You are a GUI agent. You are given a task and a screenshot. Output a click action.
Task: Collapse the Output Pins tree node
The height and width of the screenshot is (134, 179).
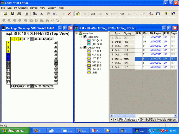(81, 47)
